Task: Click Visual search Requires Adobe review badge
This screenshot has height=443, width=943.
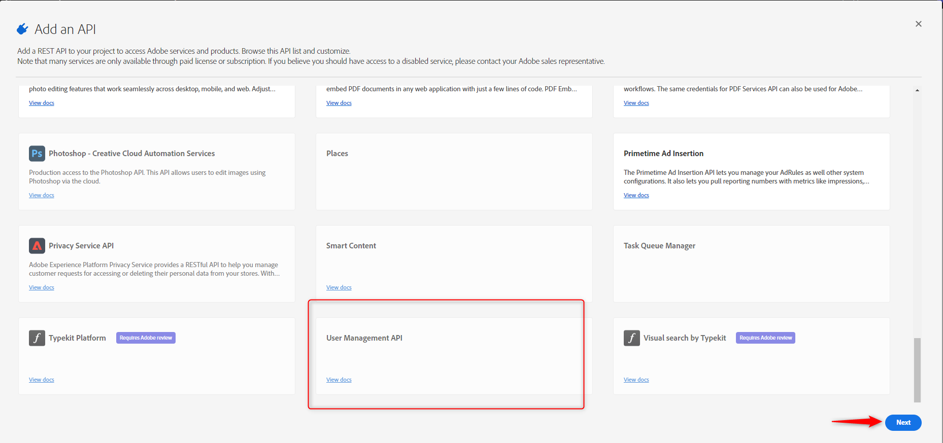Action: coord(765,338)
